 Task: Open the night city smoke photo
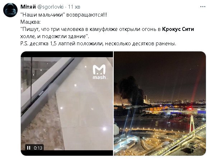coord(160,104)
